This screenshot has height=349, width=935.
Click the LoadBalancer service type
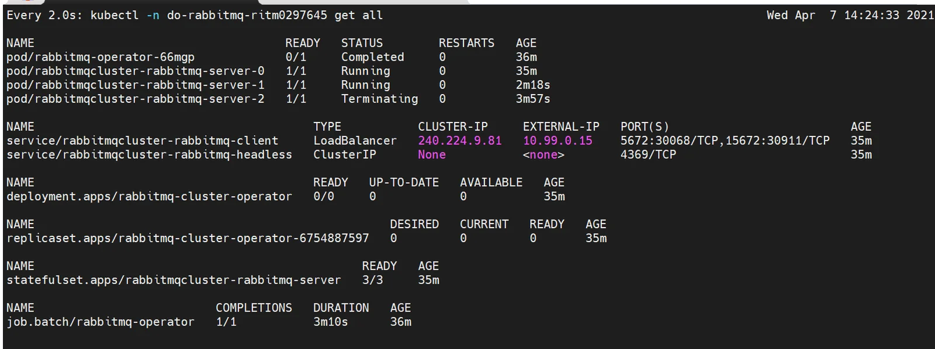click(x=355, y=141)
